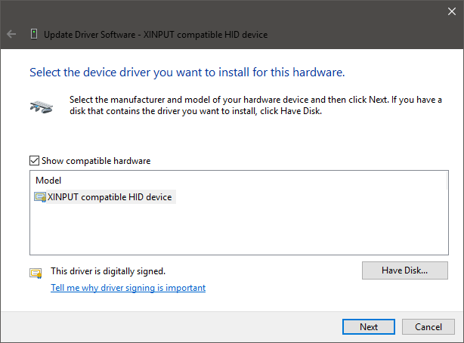Screen dimensions: 464x343
Task: Click the Model column header
Action: point(48,181)
